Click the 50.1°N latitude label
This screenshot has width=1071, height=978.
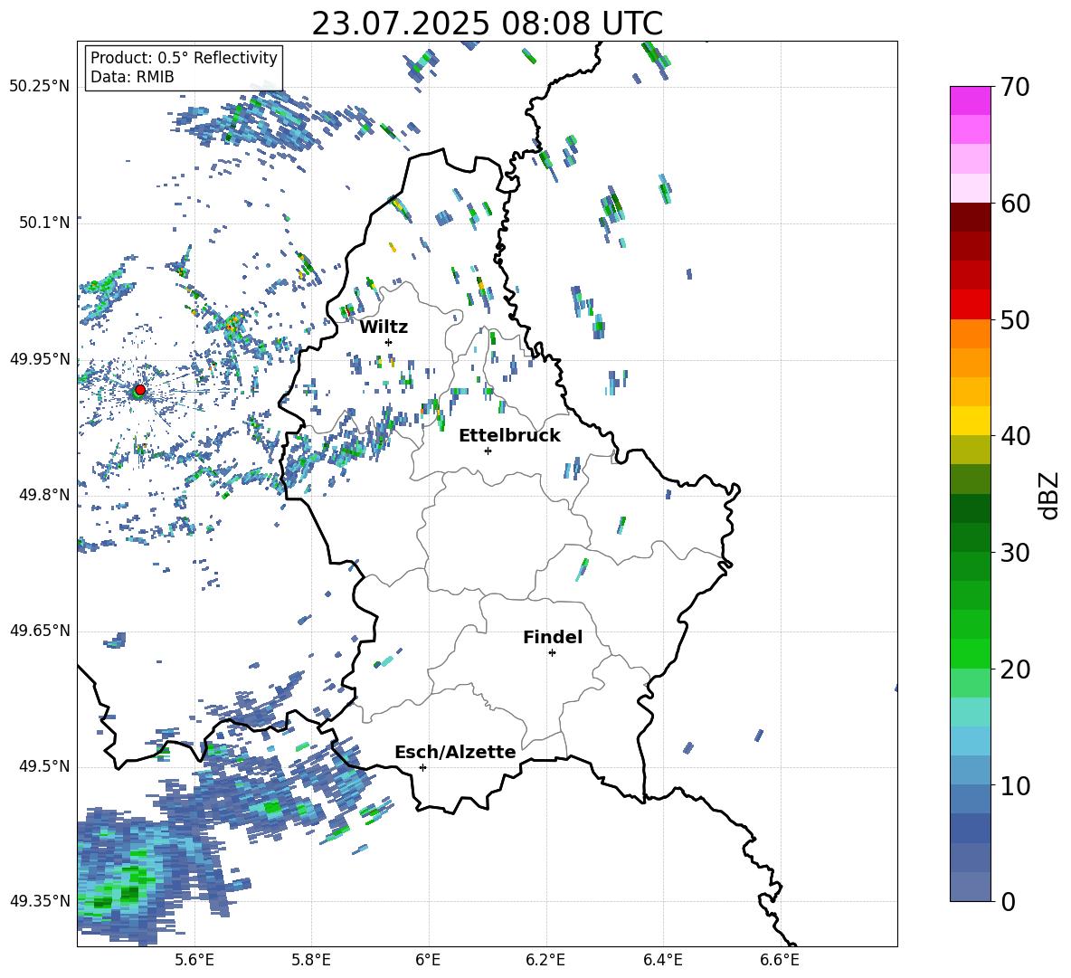coord(44,223)
